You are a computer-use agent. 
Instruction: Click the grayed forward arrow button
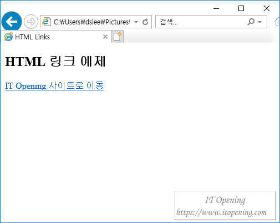[31, 22]
